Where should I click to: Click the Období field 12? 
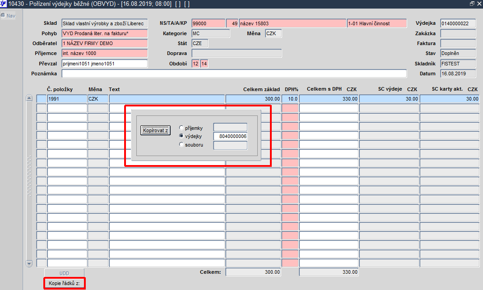[x=195, y=64]
